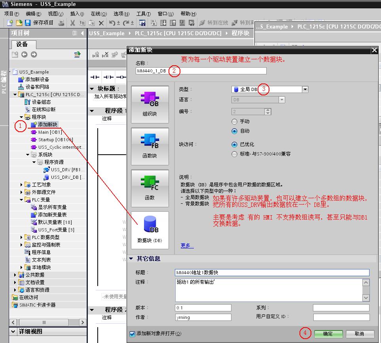Screen dimensions: 381x343
Task: Click the 名称 field containing MM440_1_DB
Action: pos(201,71)
